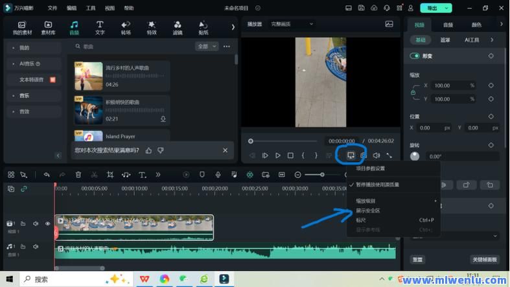Click the crop tool in timeline toolbar

110,175
